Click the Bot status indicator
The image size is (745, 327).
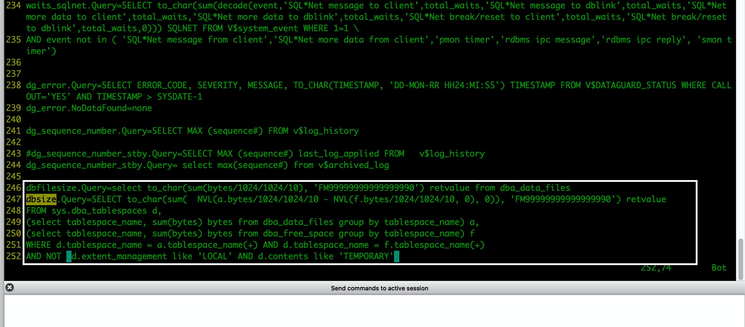pos(719,267)
